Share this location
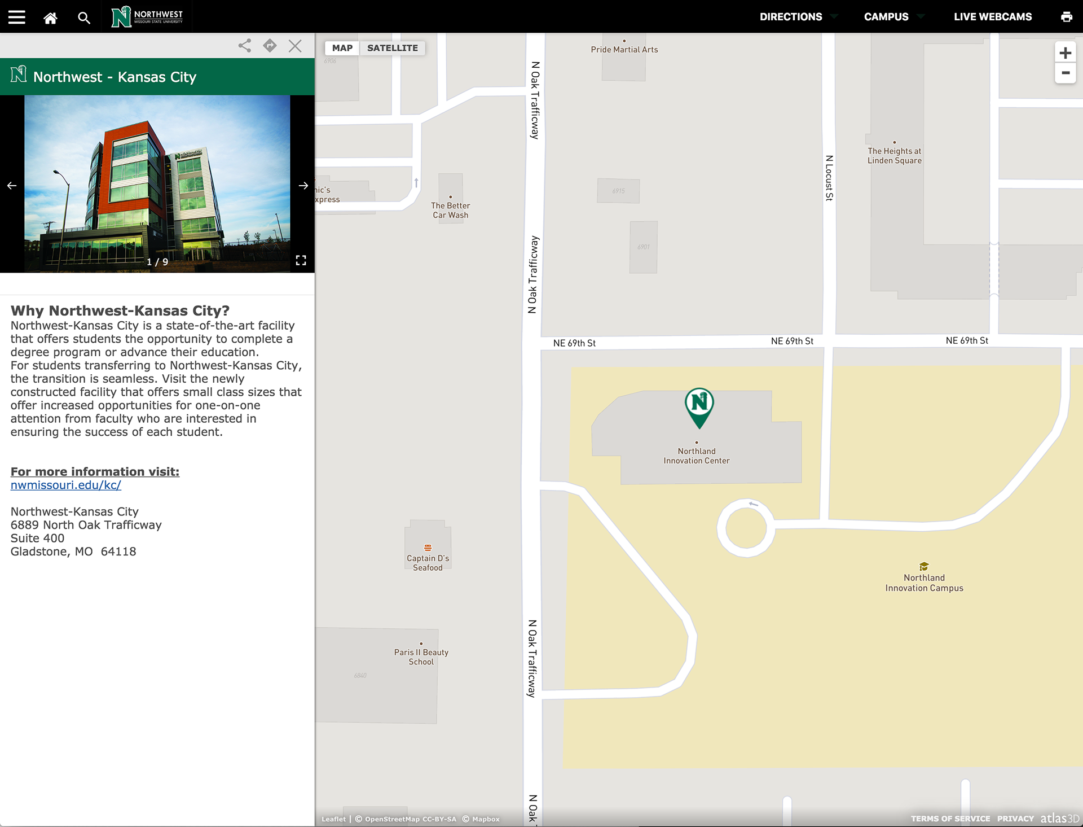Viewport: 1083px width, 827px height. tap(245, 46)
